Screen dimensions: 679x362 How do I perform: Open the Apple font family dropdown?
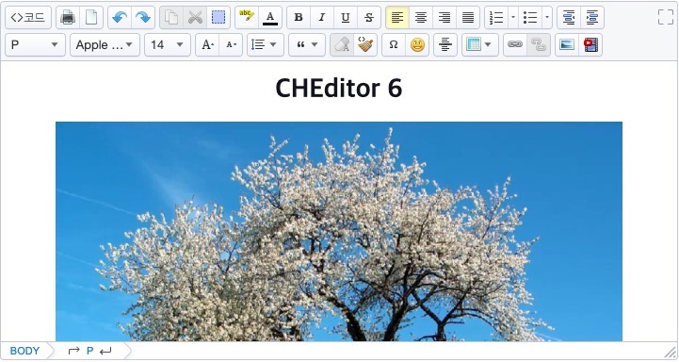(105, 44)
